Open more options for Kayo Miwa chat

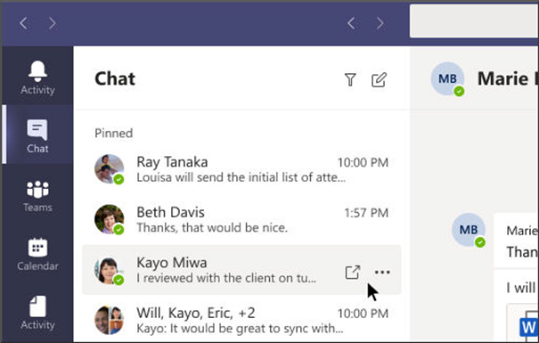(382, 273)
